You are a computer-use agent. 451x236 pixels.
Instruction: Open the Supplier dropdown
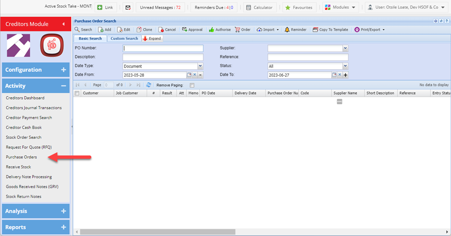click(x=345, y=48)
